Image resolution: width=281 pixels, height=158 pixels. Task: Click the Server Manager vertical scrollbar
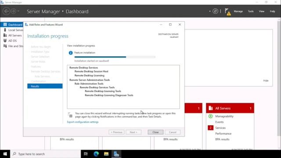[x=279, y=79]
